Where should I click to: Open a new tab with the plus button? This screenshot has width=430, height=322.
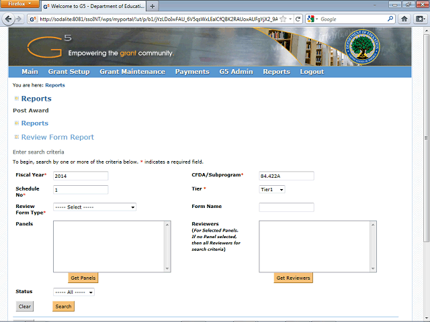(x=153, y=6)
